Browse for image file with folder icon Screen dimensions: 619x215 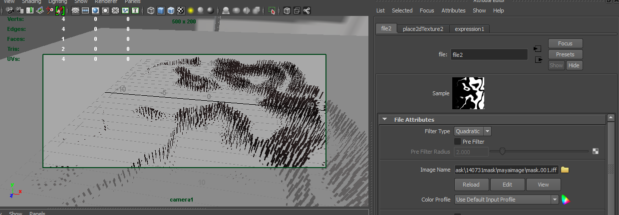click(565, 170)
